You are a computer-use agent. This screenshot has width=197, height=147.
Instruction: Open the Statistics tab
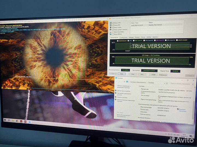click(155, 37)
